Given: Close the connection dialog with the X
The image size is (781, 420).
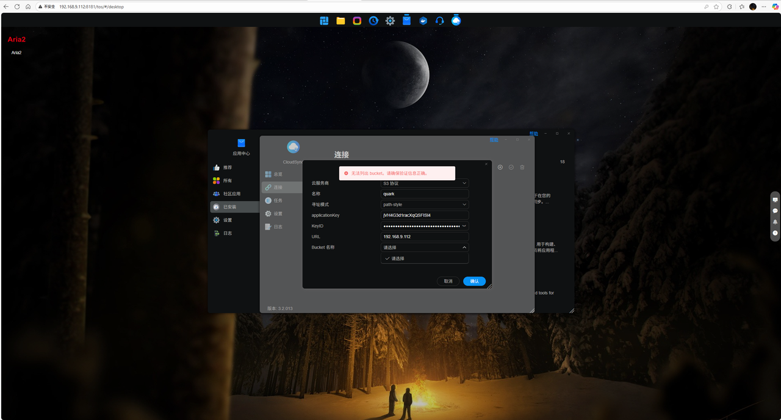Looking at the screenshot, I should pos(486,164).
